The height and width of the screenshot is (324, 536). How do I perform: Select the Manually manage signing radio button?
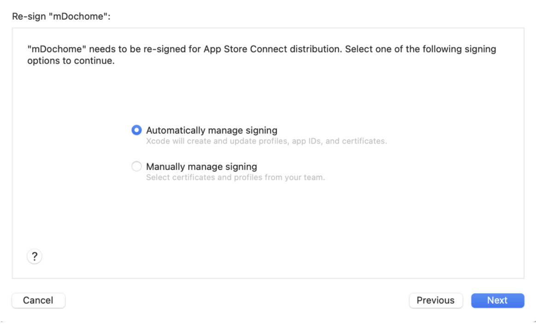(136, 167)
